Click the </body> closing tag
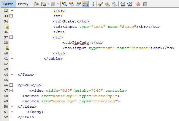179x121 pixels. [x=35, y=112]
